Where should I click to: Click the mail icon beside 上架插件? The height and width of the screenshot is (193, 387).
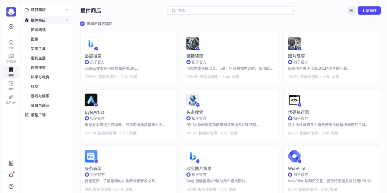click(x=351, y=11)
